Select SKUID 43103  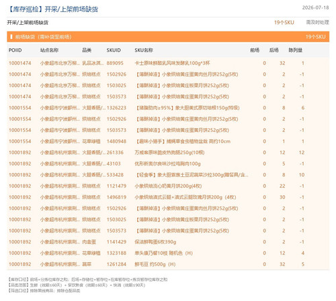click(114, 164)
